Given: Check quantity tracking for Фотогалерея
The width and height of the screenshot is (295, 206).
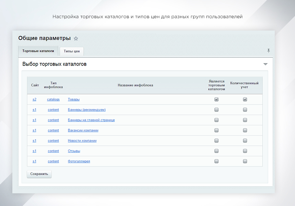Looking at the screenshot, I should tap(245, 161).
